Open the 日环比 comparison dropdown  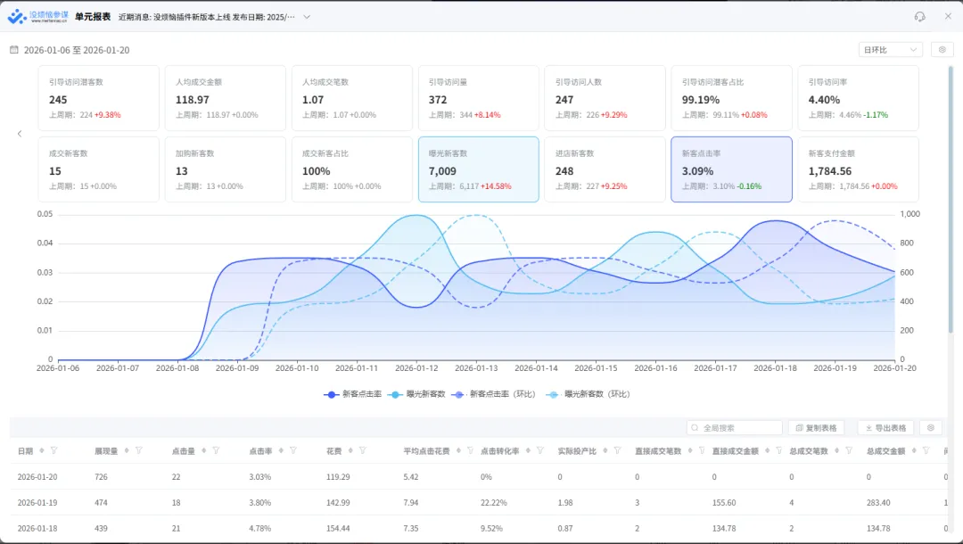[x=891, y=50]
